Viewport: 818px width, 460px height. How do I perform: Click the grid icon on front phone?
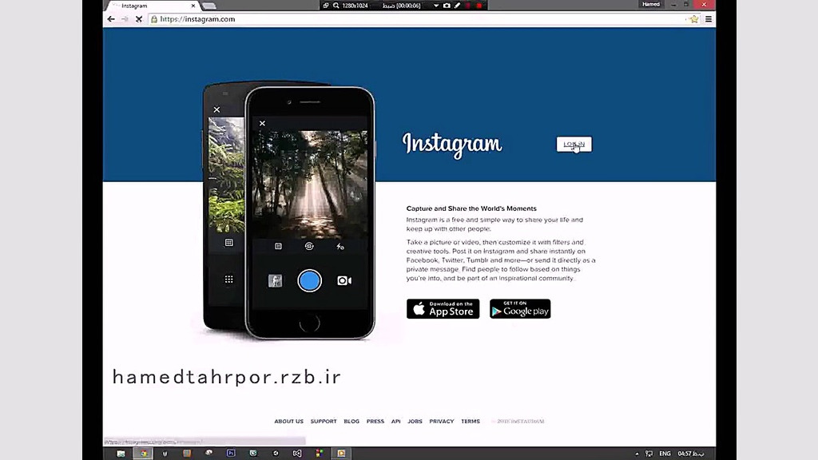(x=278, y=246)
